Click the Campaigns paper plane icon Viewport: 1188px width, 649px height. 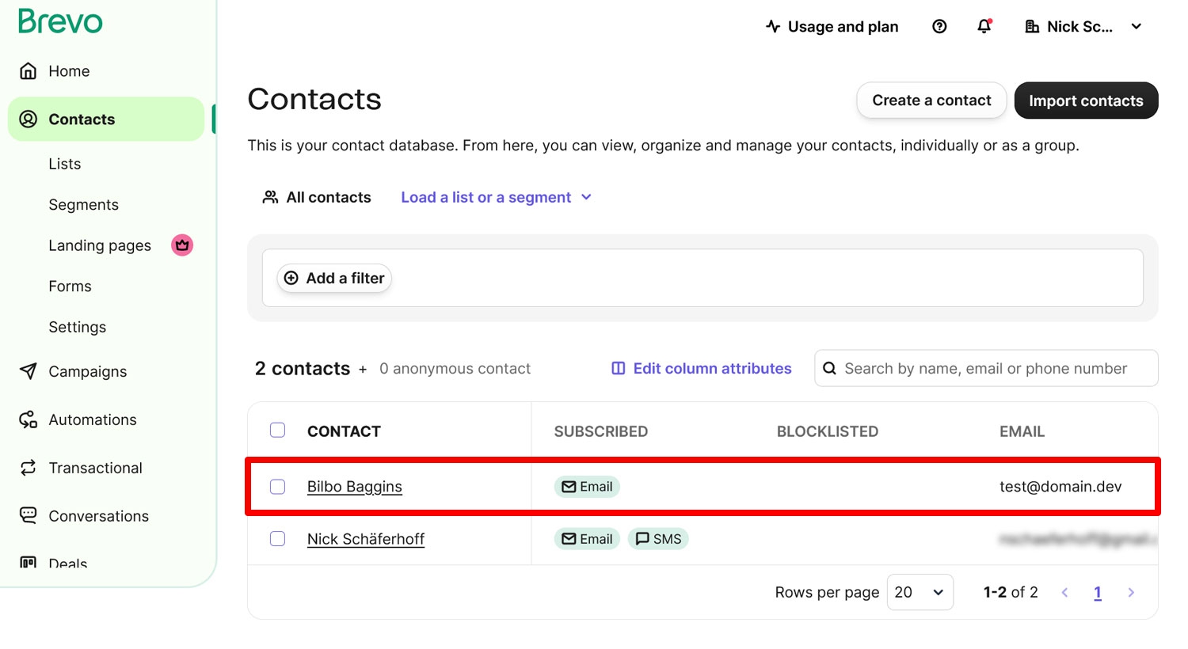click(x=29, y=371)
